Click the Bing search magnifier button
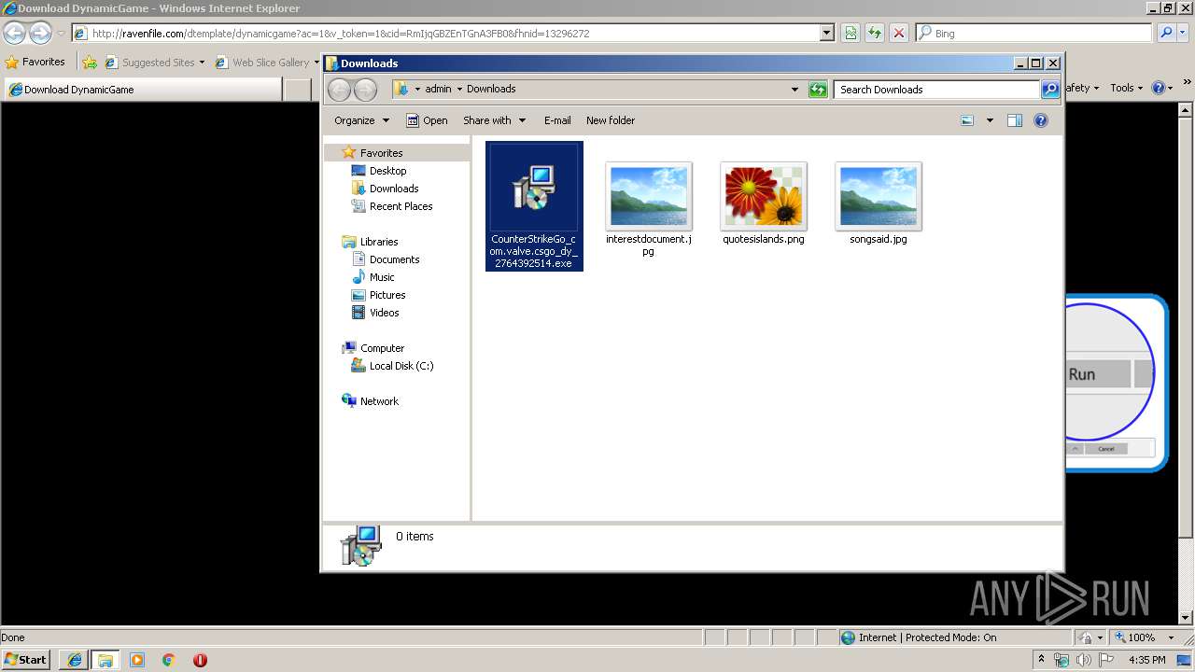Screen dimensions: 1195x672 point(1166,33)
